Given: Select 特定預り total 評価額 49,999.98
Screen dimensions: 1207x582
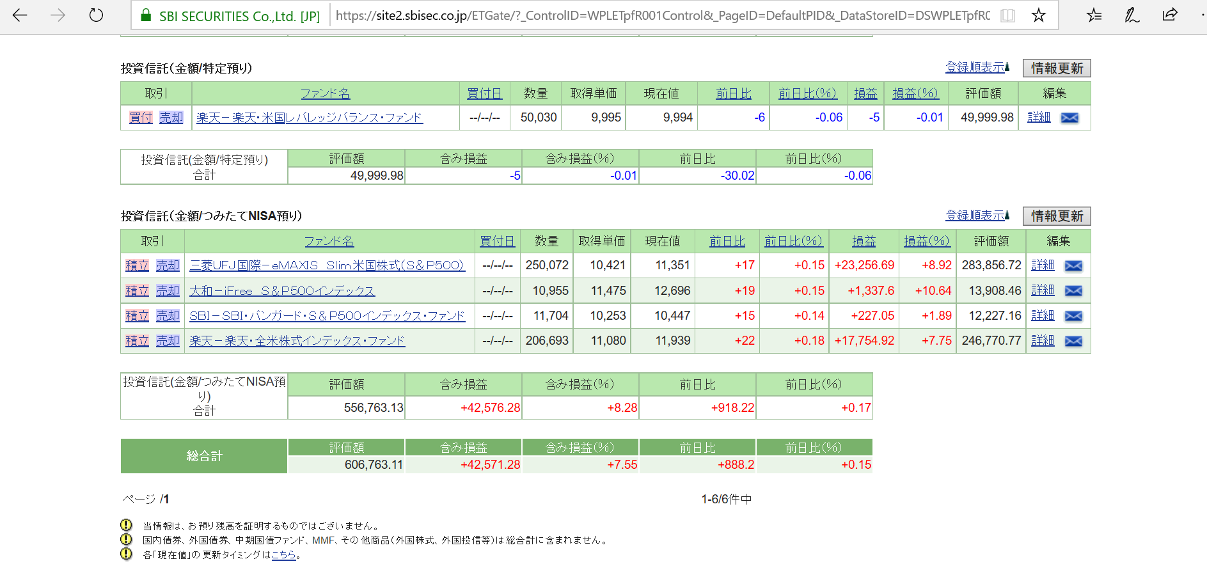Looking at the screenshot, I should coord(377,176).
